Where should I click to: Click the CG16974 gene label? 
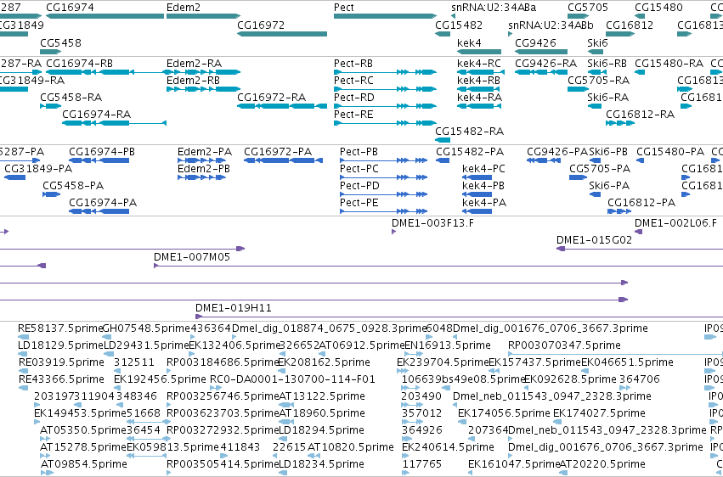(70, 8)
